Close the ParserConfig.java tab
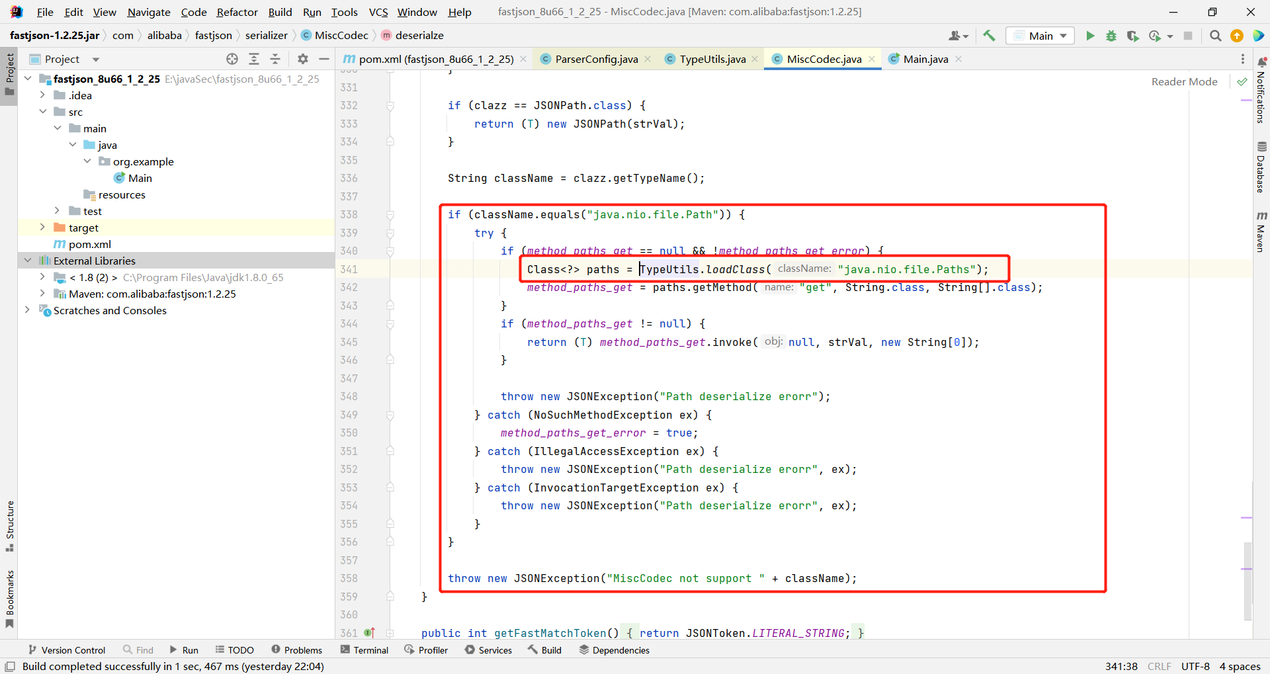The width and height of the screenshot is (1270, 674). coord(648,59)
